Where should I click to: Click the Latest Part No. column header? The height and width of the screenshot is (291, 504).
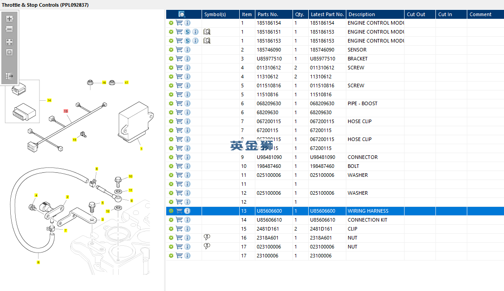(327, 14)
